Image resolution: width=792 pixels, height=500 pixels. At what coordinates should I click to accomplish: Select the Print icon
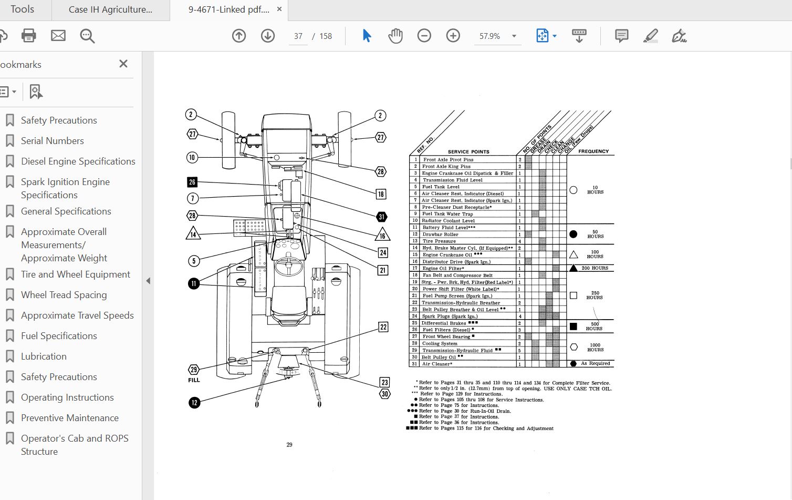[28, 35]
